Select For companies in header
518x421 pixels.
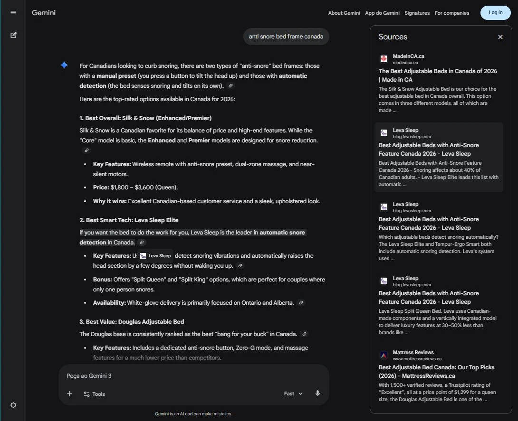(x=451, y=13)
